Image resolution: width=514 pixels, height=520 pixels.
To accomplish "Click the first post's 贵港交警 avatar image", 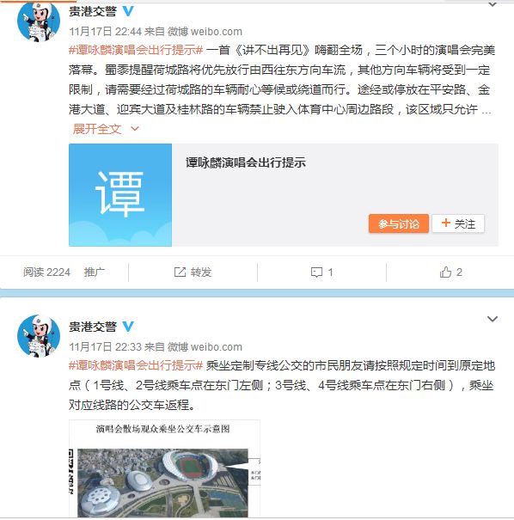I will coord(39,21).
